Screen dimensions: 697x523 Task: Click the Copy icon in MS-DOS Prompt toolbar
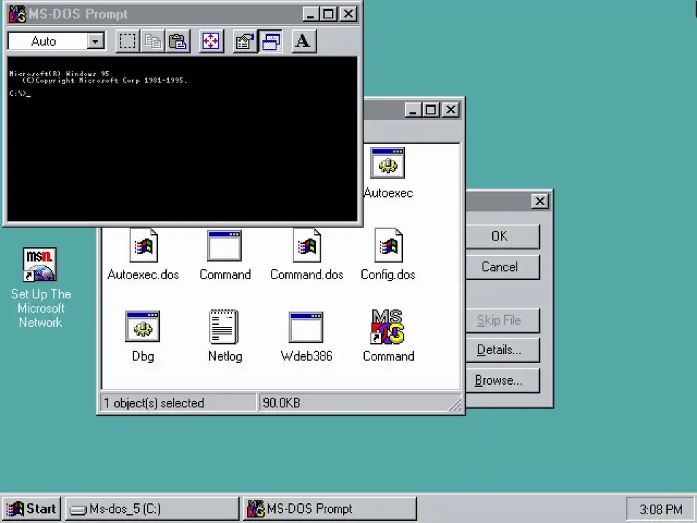point(152,42)
